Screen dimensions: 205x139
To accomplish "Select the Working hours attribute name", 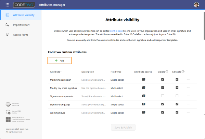I will point(58,113).
